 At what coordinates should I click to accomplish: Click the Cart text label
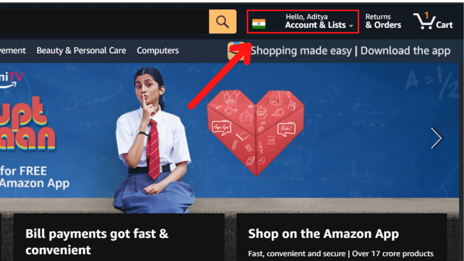tap(444, 25)
